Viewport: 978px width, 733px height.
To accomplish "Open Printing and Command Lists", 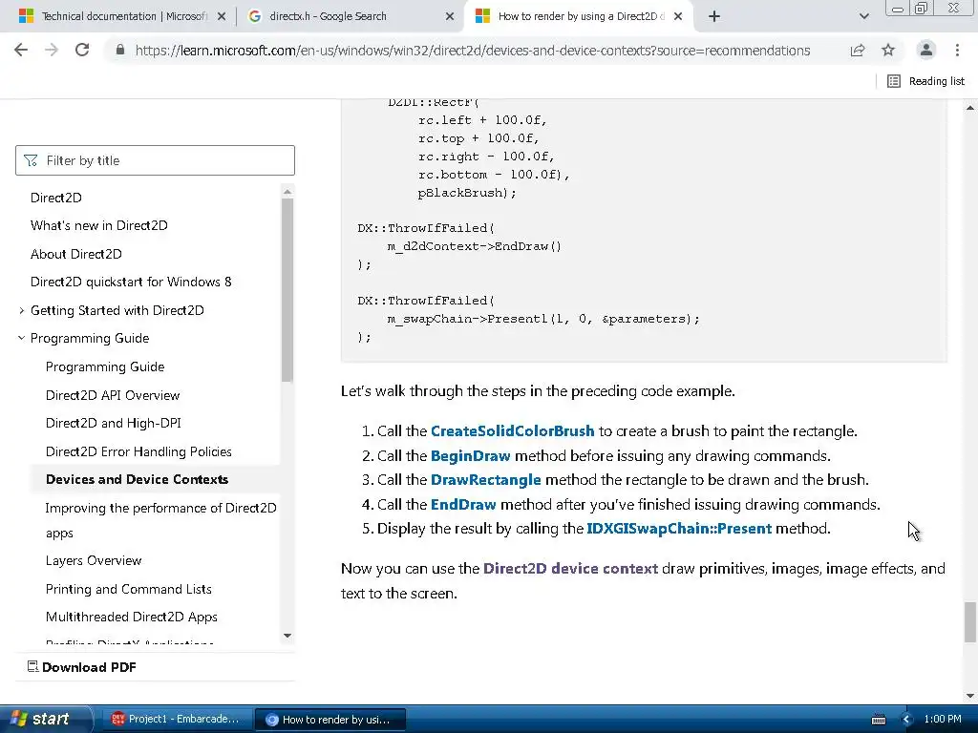I will pyautogui.click(x=129, y=589).
